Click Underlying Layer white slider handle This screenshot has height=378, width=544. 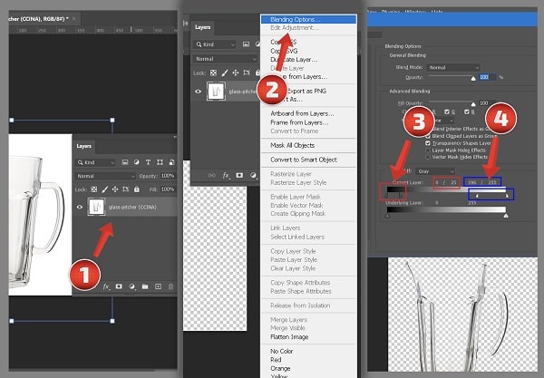coord(506,216)
